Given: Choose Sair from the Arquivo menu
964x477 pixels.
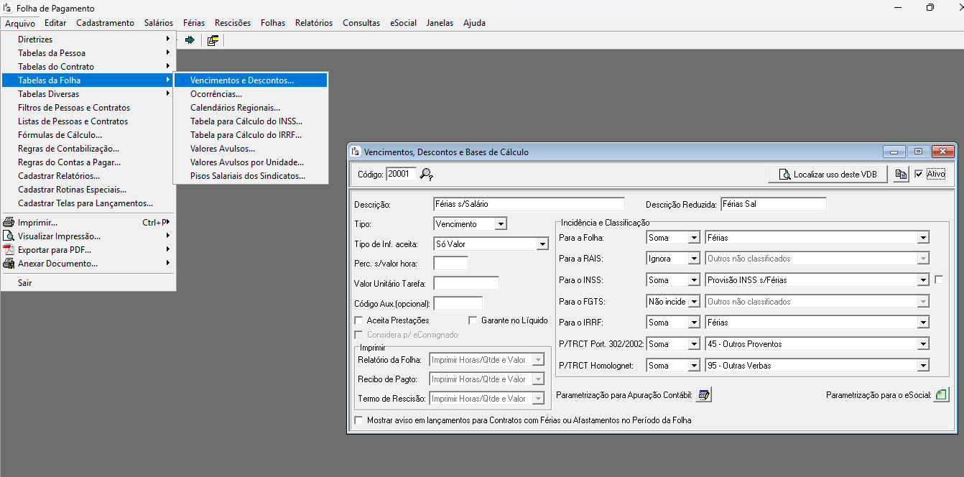Looking at the screenshot, I should click(25, 283).
